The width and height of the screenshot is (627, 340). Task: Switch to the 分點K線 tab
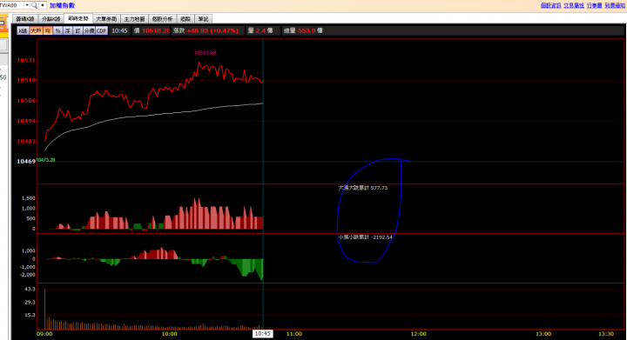click(51, 19)
